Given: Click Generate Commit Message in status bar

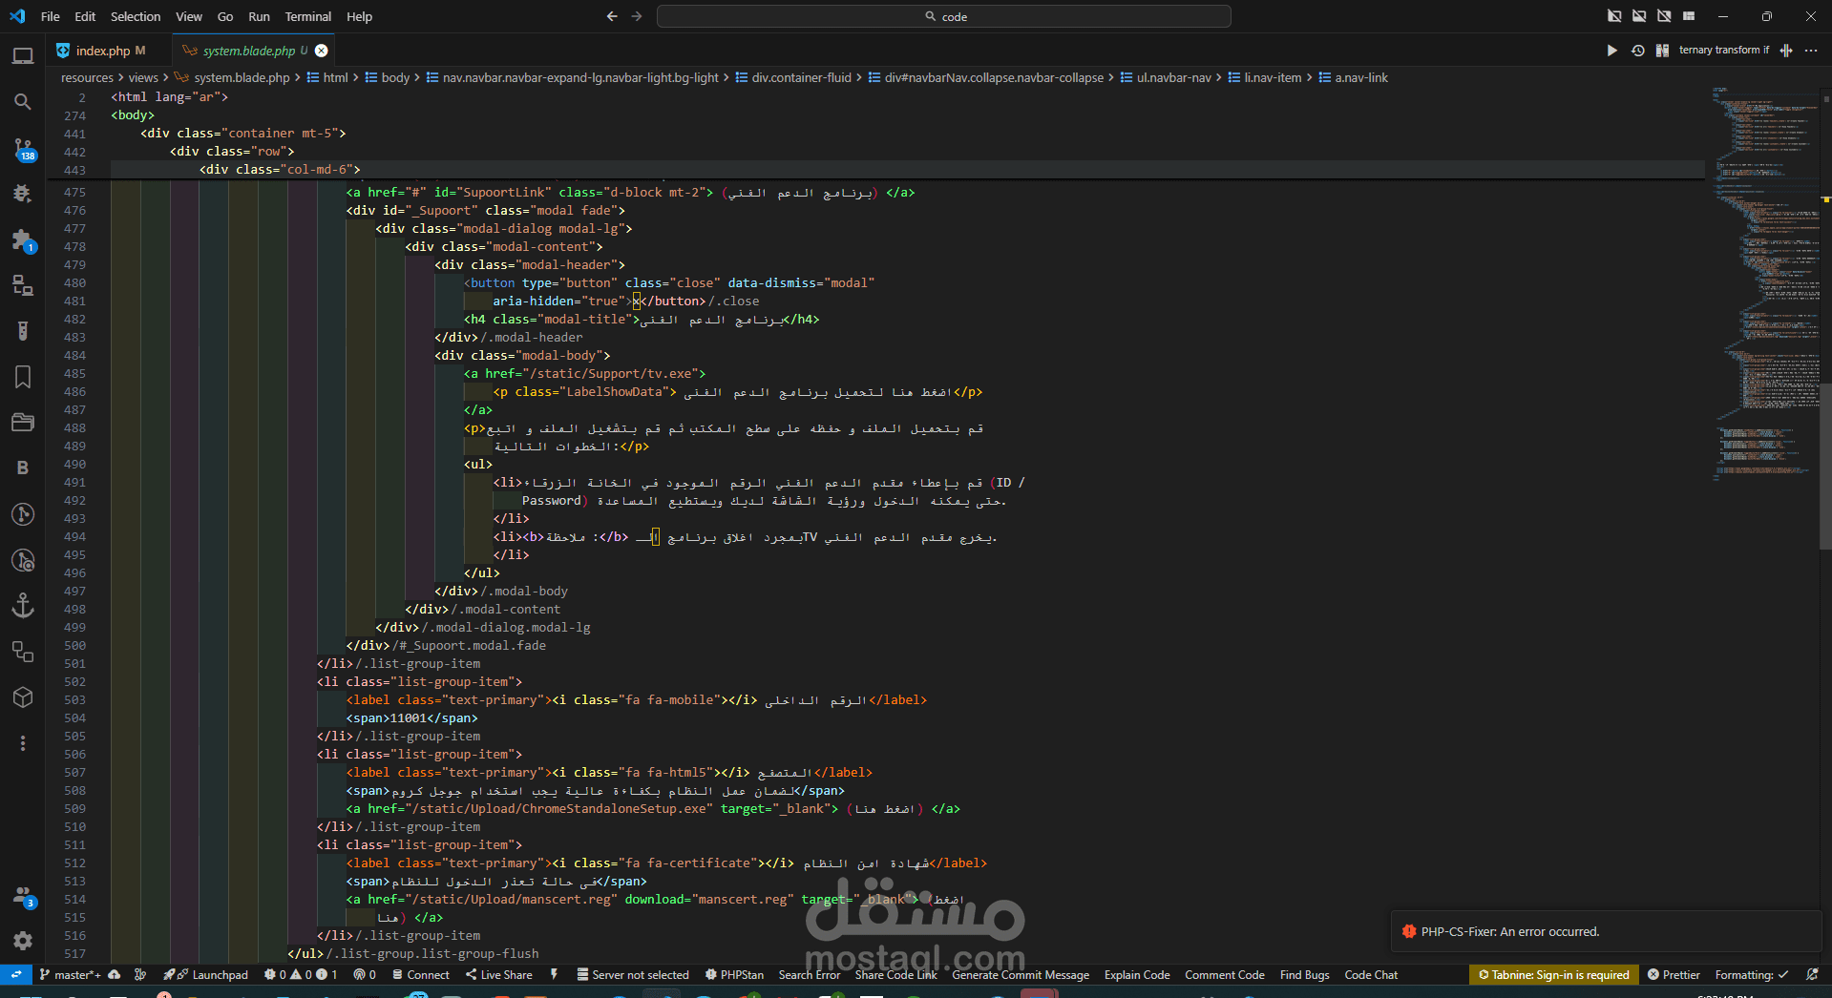Looking at the screenshot, I should (1021, 974).
